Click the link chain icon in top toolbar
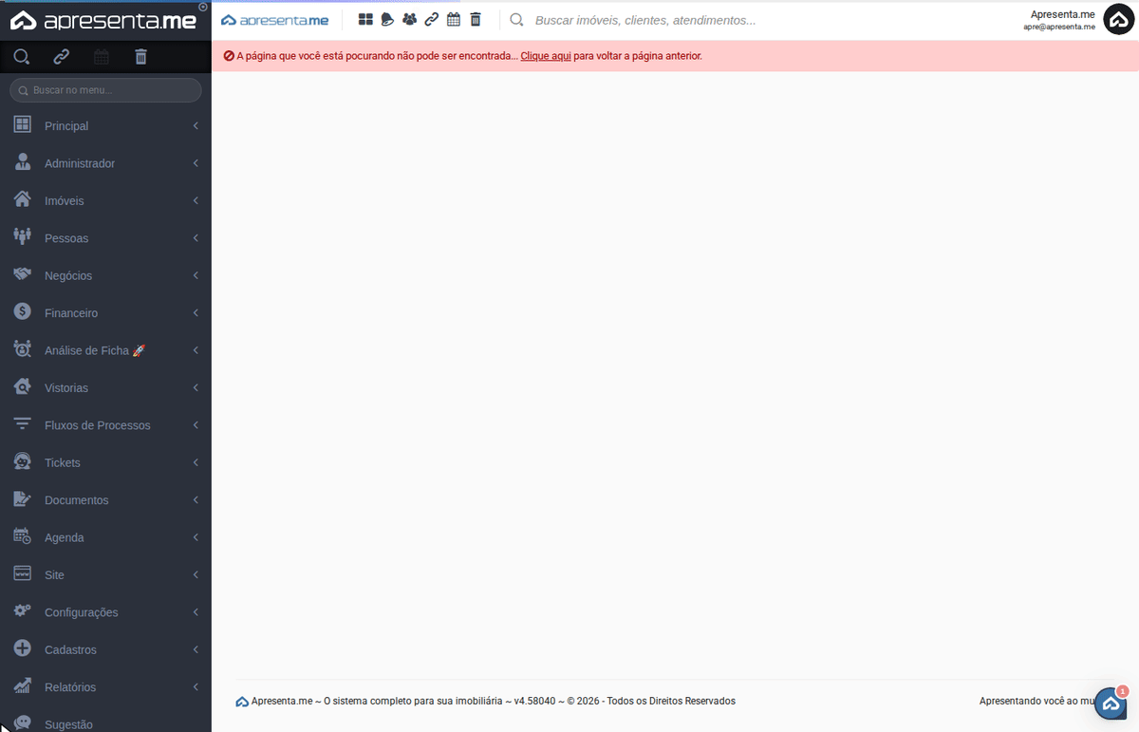1139x732 pixels. click(x=431, y=20)
